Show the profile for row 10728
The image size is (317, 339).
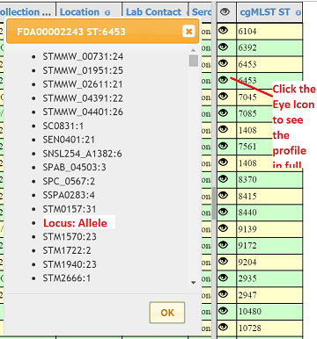point(224,327)
